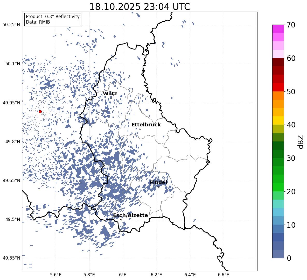The image size is (307, 280).
Task: Click the Ettelbruck cross marker
Action: point(140,129)
